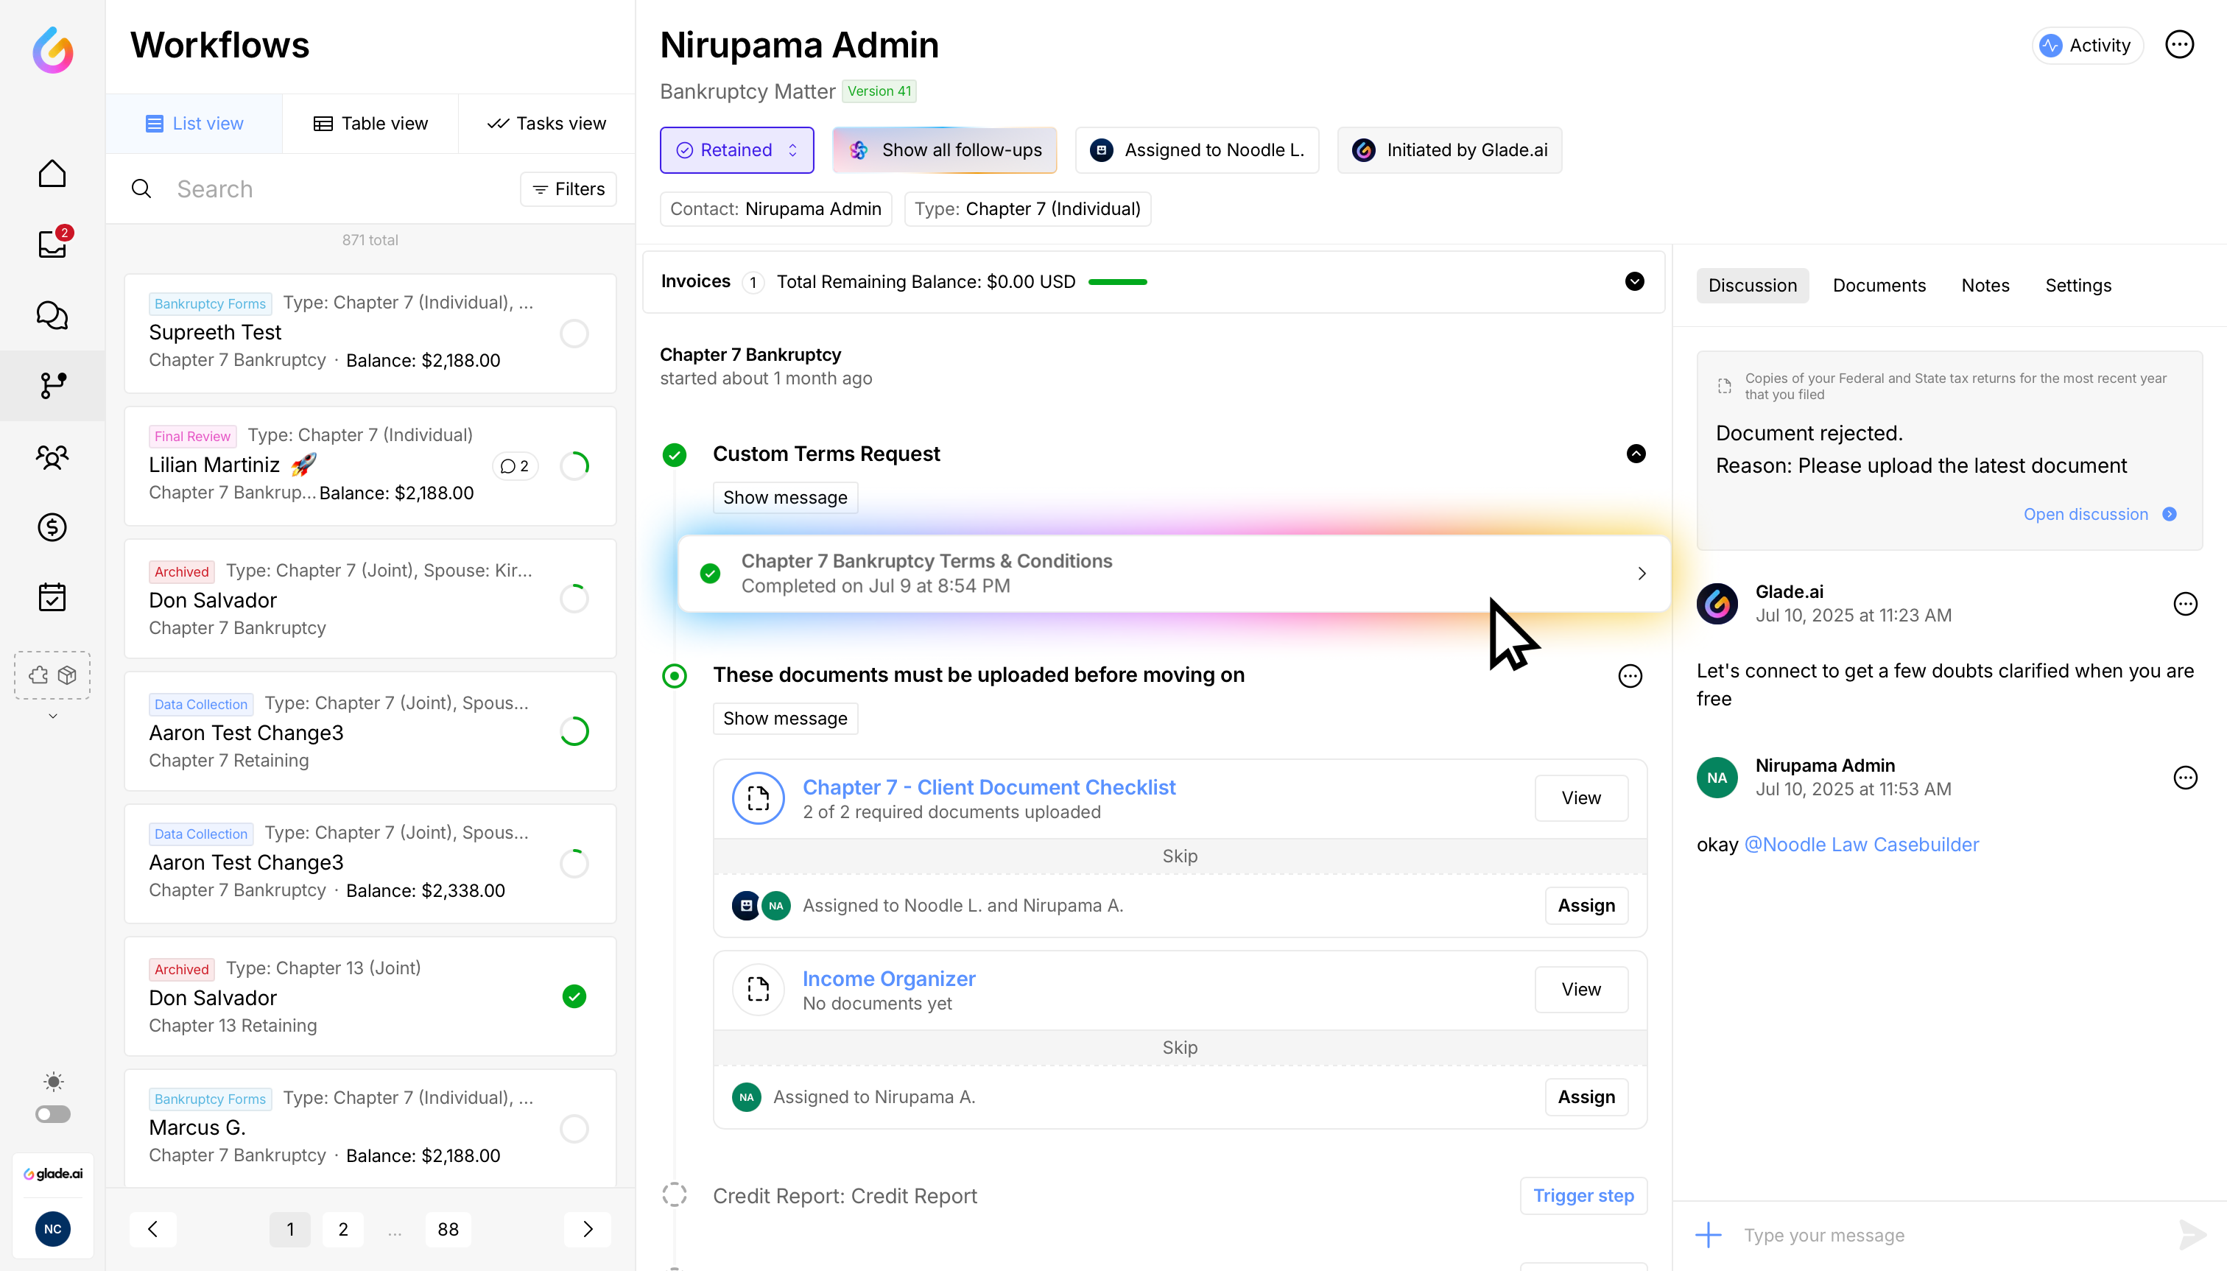Open the contacts people icon
The image size is (2227, 1271).
tap(52, 457)
